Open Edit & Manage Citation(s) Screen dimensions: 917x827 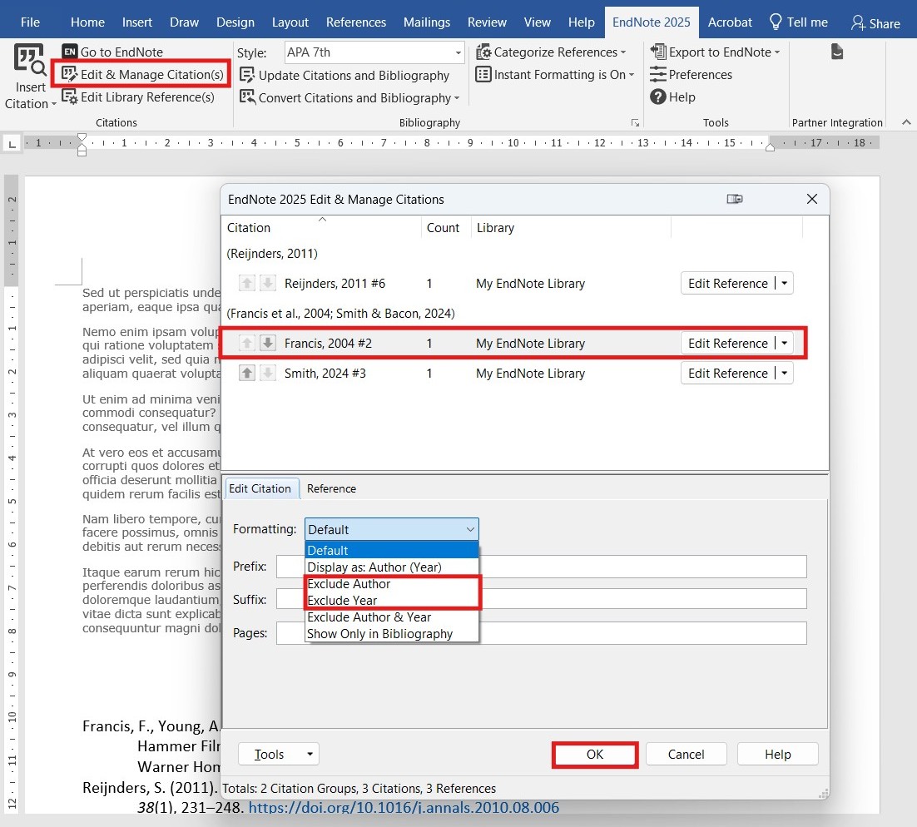click(142, 74)
